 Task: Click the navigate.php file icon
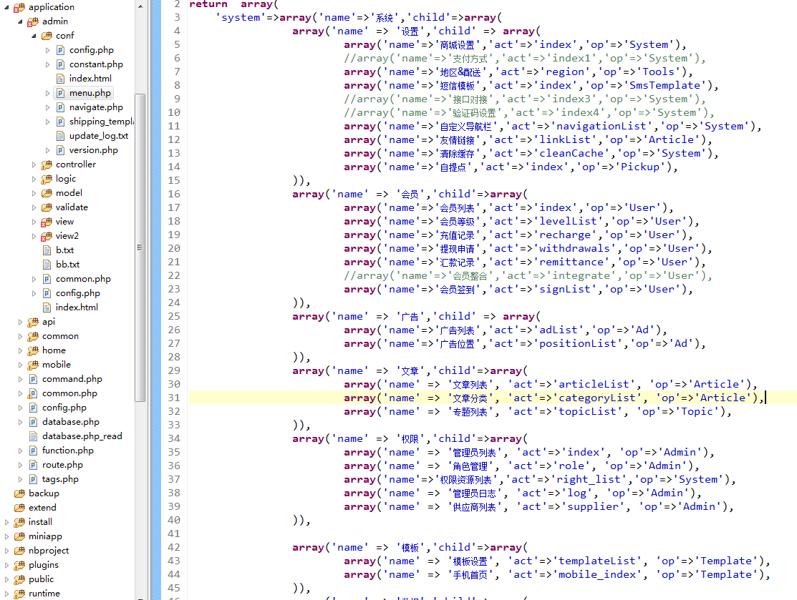click(60, 107)
